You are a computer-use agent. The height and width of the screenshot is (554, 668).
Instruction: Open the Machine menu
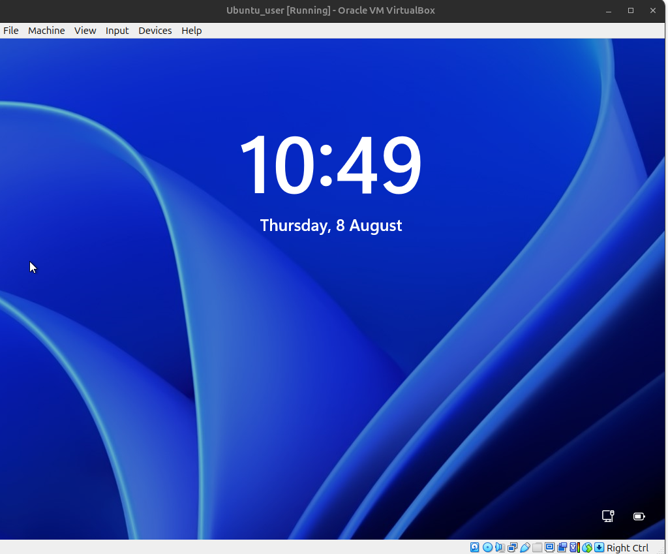[46, 31]
